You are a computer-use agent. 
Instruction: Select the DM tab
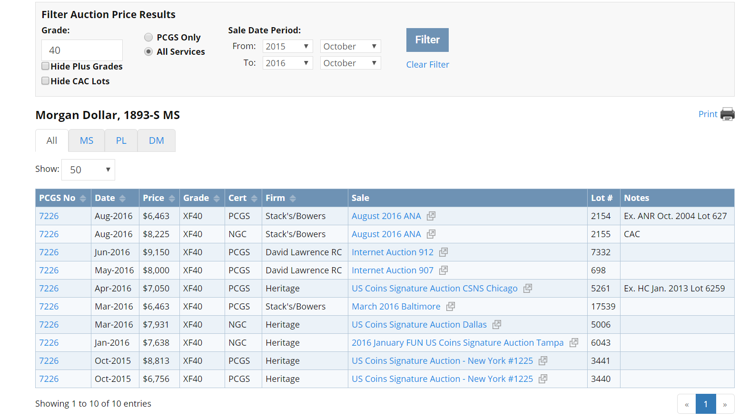156,140
